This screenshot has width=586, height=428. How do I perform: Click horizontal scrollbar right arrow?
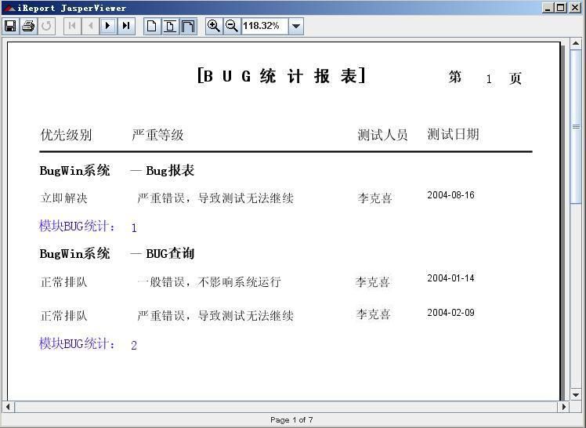[x=563, y=407]
